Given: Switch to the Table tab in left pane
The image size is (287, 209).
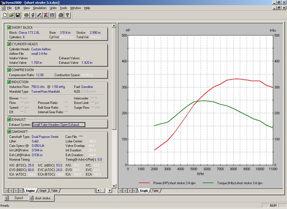Looking at the screenshot, I should pyautogui.click(x=54, y=190).
